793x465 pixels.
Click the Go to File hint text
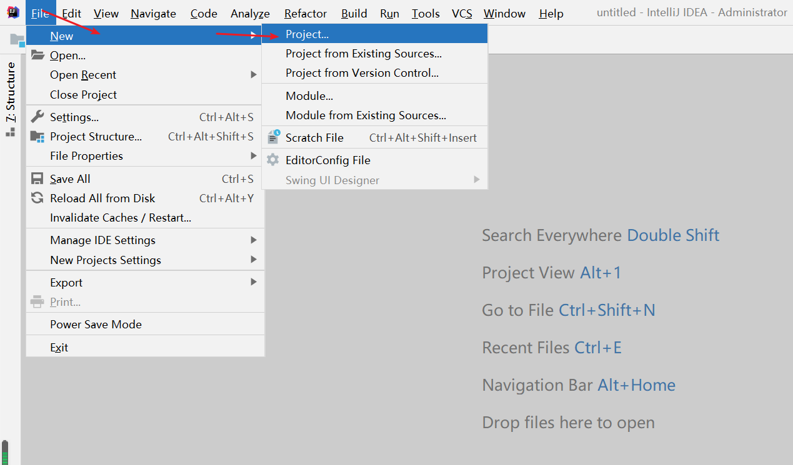pos(569,310)
